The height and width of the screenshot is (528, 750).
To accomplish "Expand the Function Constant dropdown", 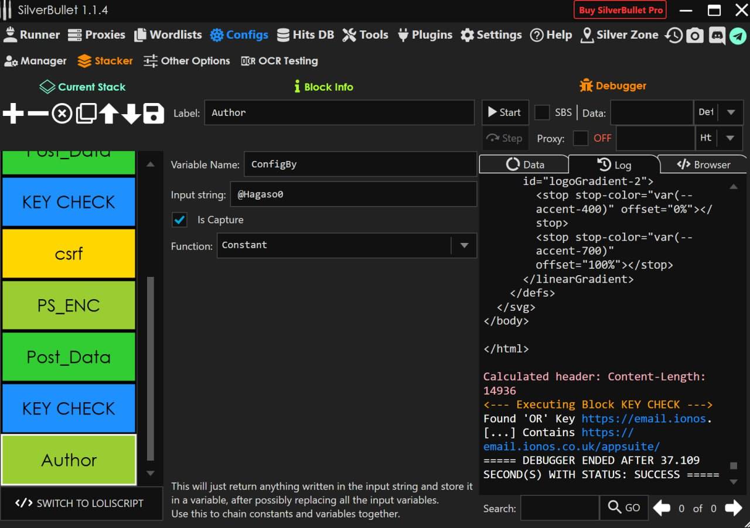I will [x=464, y=245].
